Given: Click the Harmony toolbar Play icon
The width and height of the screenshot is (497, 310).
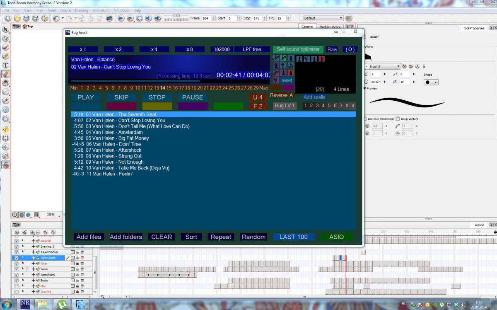Looking at the screenshot, I should tap(121, 18).
